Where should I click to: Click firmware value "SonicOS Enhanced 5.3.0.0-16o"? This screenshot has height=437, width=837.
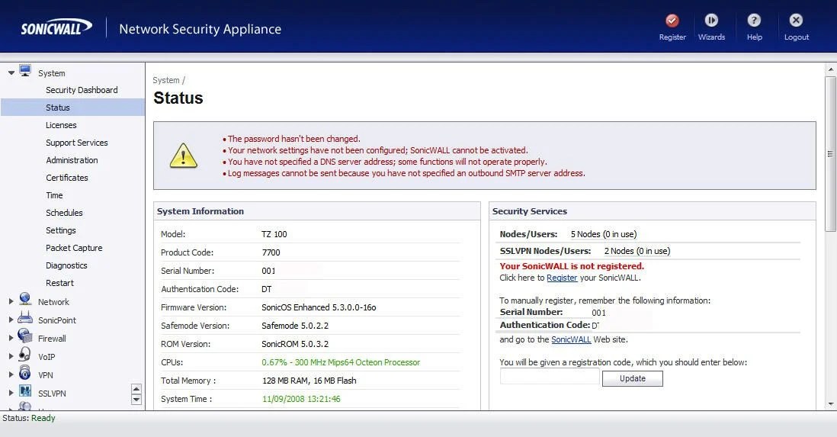tap(319, 307)
